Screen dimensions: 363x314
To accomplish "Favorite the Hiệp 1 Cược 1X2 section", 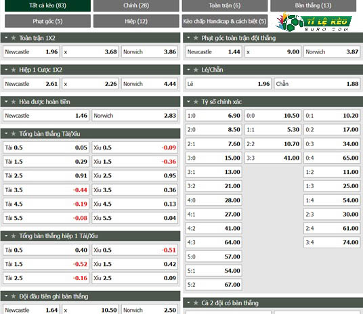I will pos(14,70).
